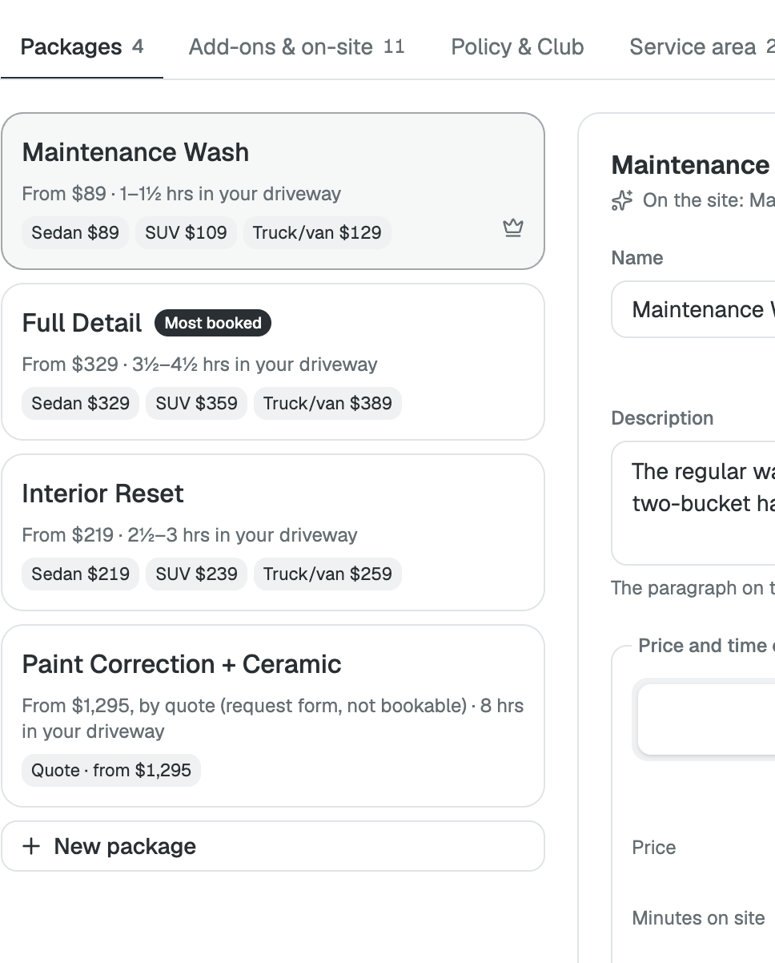The height and width of the screenshot is (963, 775).
Task: Click the 'Truck/van $259' chip
Action: pos(327,574)
